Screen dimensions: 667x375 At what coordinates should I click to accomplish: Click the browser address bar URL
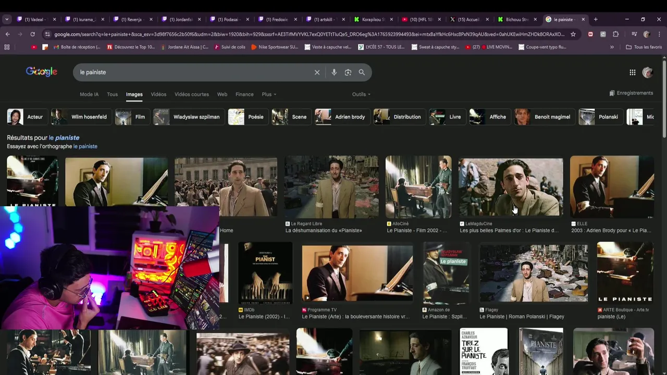tap(308, 34)
